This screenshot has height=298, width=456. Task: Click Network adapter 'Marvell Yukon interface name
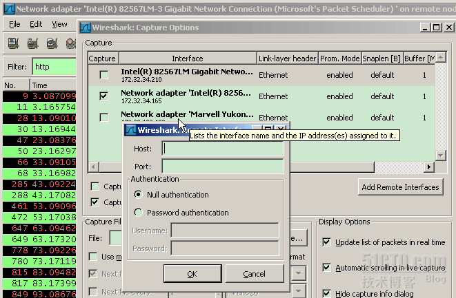187,114
